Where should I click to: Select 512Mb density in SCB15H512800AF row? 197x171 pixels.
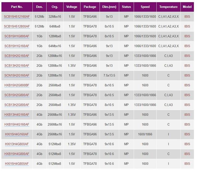point(39,26)
